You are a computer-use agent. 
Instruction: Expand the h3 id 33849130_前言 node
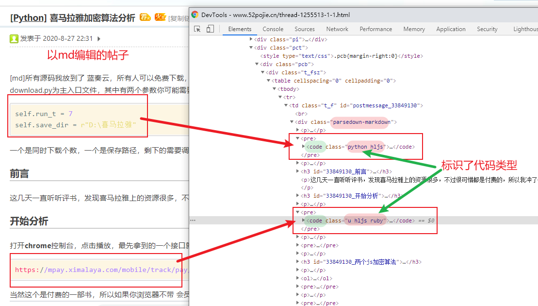coord(297,171)
